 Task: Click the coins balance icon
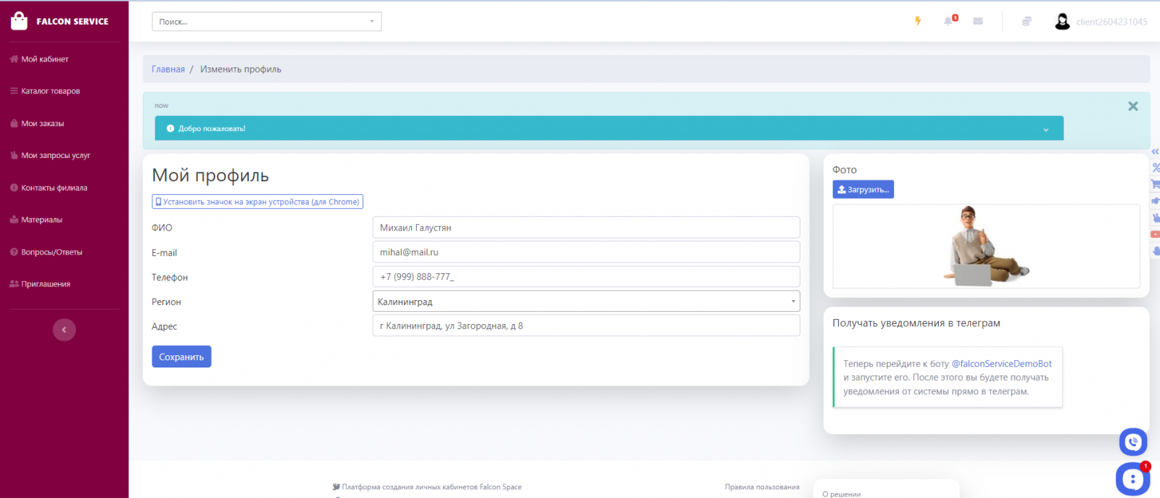(x=1027, y=21)
